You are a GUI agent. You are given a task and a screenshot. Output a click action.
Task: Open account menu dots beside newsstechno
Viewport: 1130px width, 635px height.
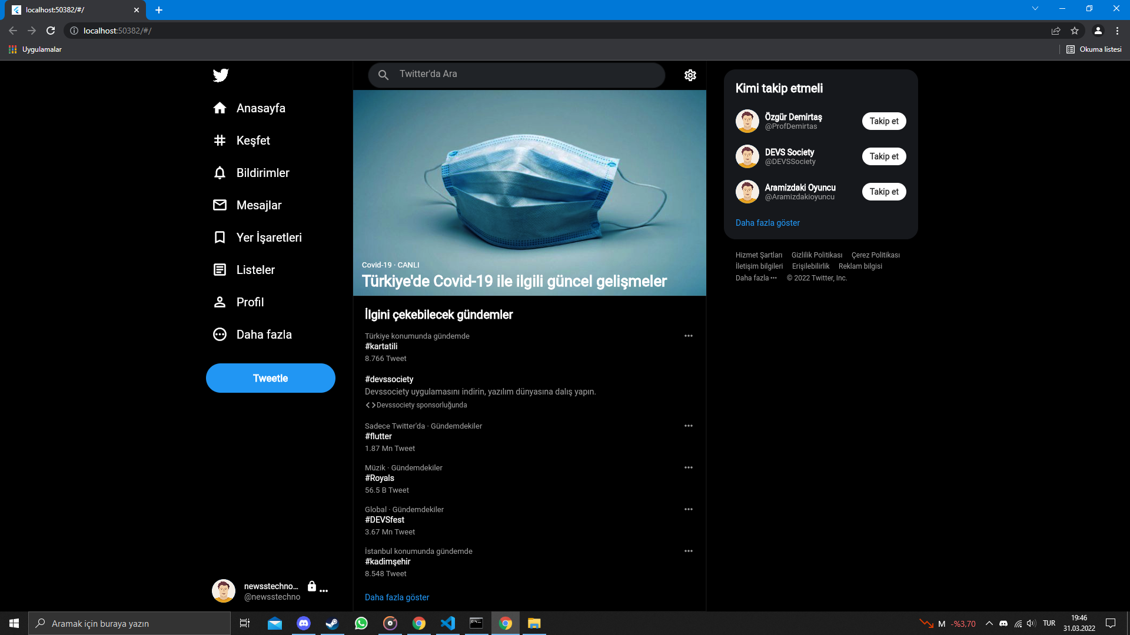tap(324, 590)
